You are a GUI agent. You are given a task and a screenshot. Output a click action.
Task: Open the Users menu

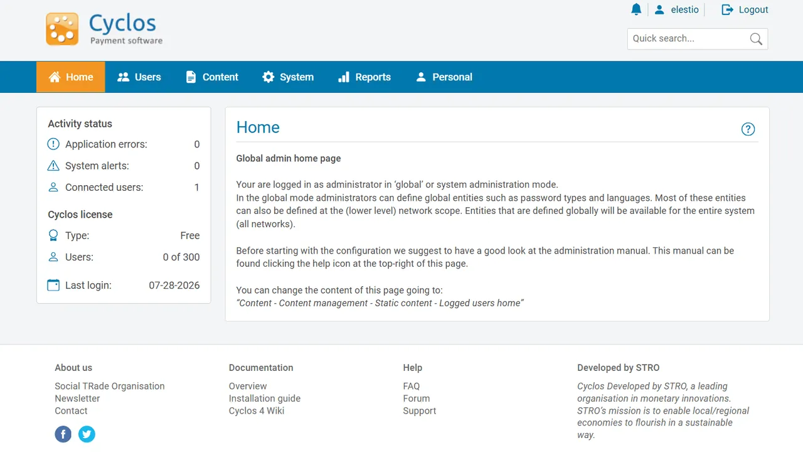click(x=139, y=77)
